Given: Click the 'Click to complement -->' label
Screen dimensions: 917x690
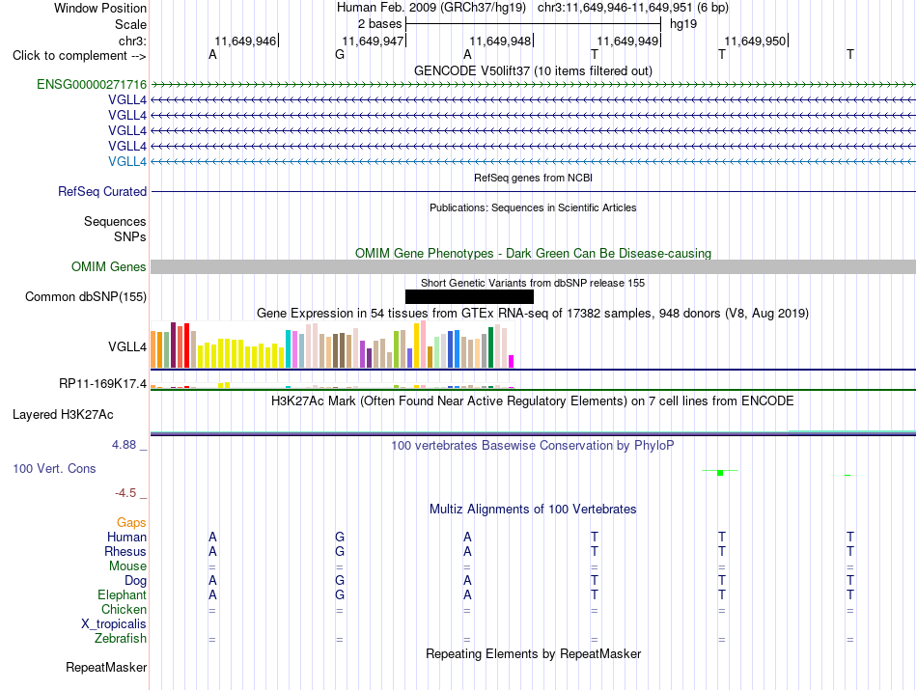Looking at the screenshot, I should pyautogui.click(x=79, y=56).
